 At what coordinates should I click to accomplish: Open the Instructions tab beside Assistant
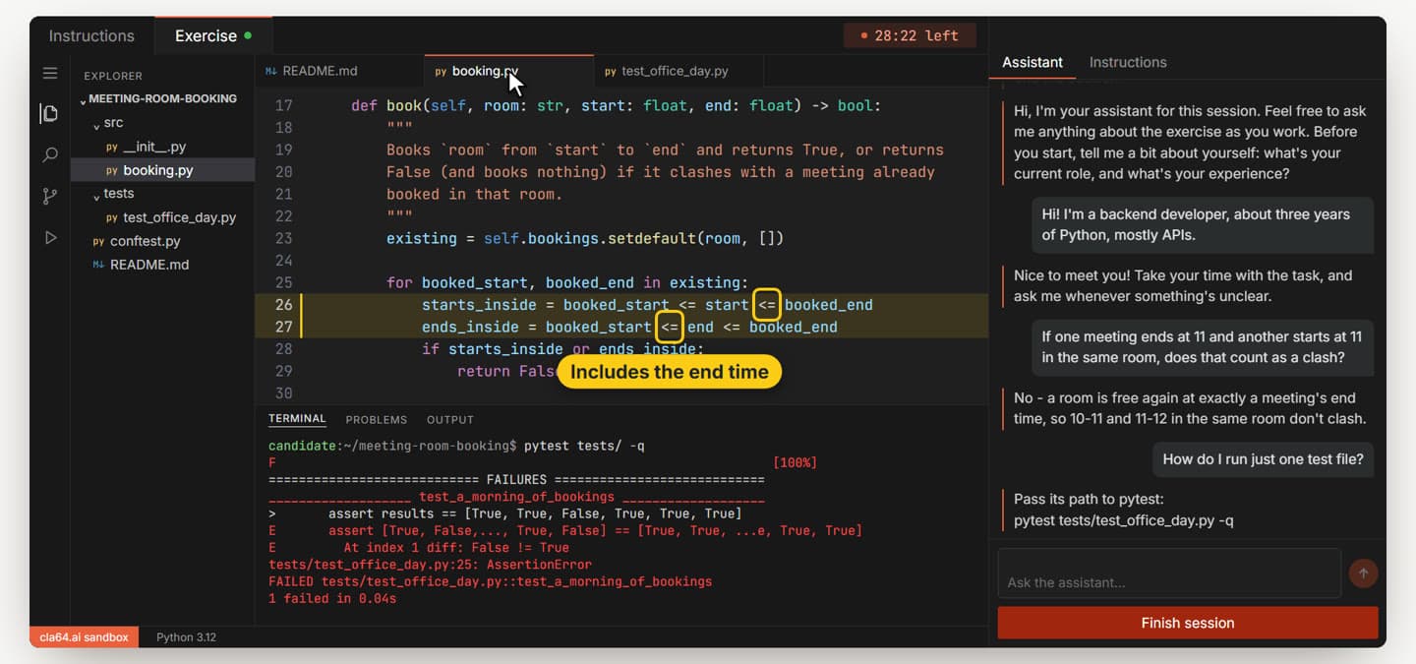click(x=1128, y=62)
